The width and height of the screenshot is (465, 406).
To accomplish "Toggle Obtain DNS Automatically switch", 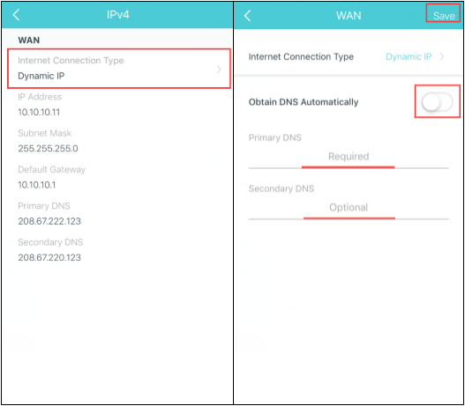I will (438, 102).
